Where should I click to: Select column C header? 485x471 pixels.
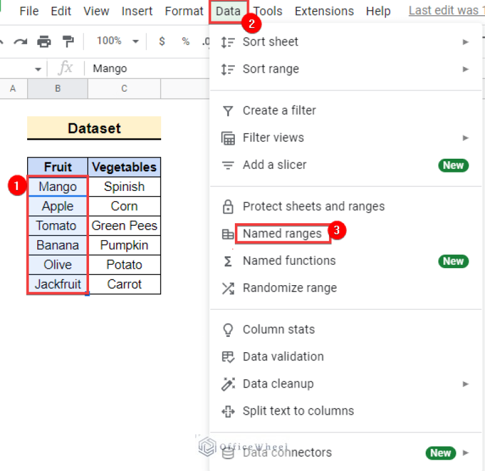tap(124, 89)
